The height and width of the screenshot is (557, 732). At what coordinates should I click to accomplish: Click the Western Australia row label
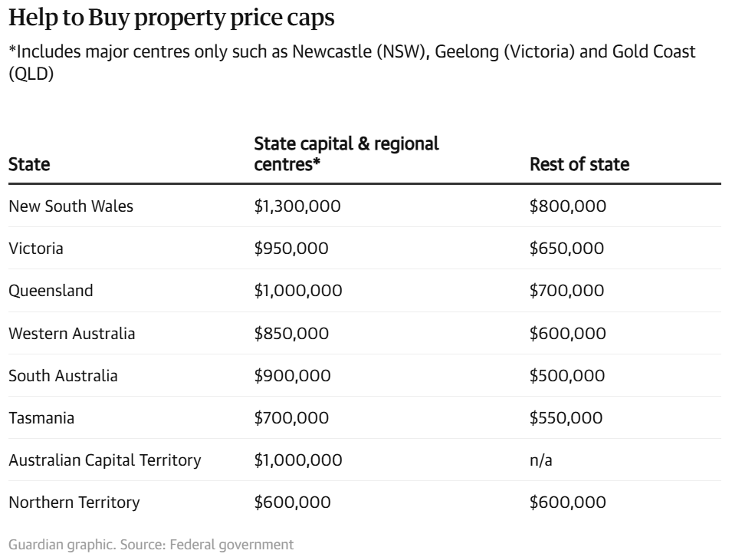72,334
